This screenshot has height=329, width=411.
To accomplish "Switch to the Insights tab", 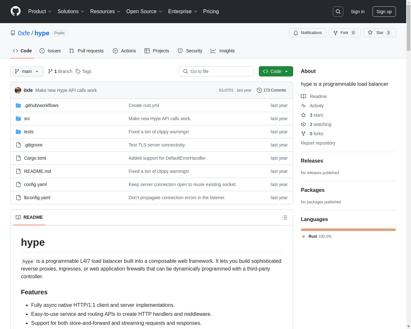I will pyautogui.click(x=223, y=51).
